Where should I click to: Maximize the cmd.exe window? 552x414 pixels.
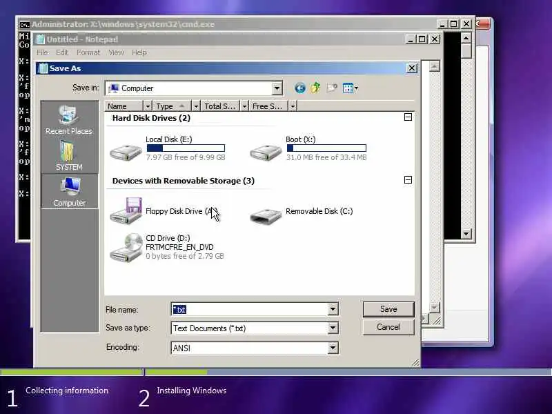pyautogui.click(x=454, y=24)
